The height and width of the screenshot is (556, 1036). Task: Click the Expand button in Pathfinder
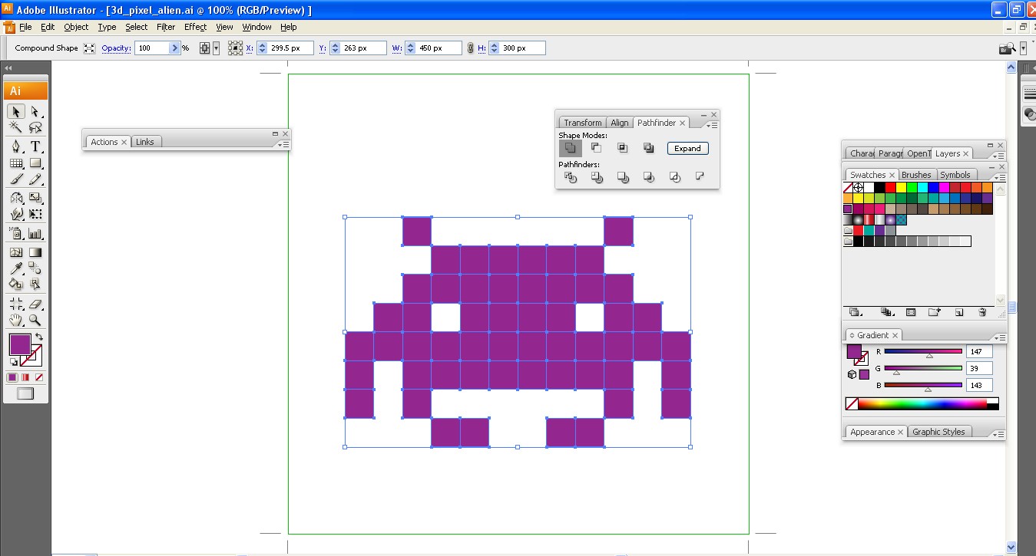687,148
